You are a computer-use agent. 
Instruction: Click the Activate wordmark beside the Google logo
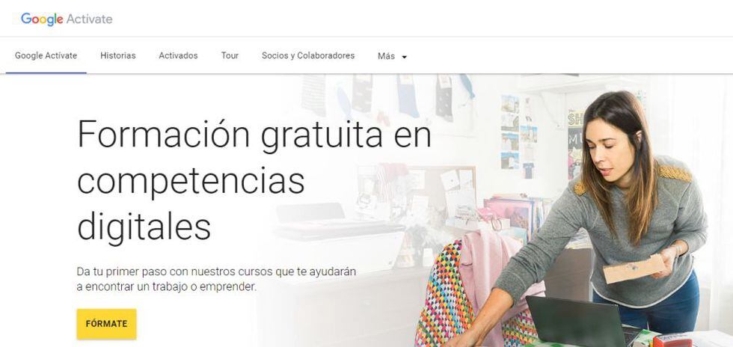89,19
